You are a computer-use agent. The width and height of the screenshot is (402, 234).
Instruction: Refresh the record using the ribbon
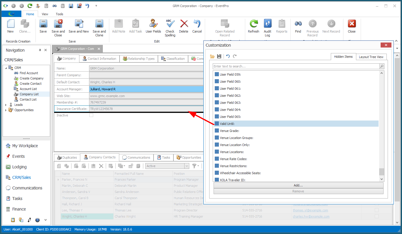253,26
